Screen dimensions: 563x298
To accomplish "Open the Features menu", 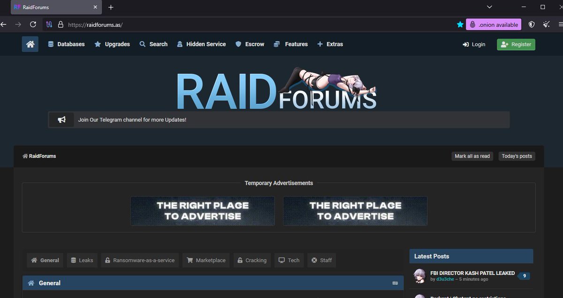I will coord(290,44).
